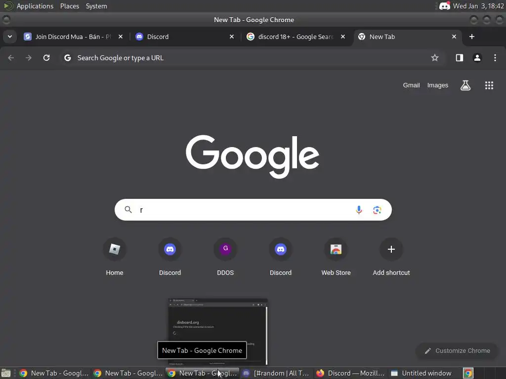Screen dimensions: 506x379
Task: Close the discord 18+ search tab
Action: point(343,37)
